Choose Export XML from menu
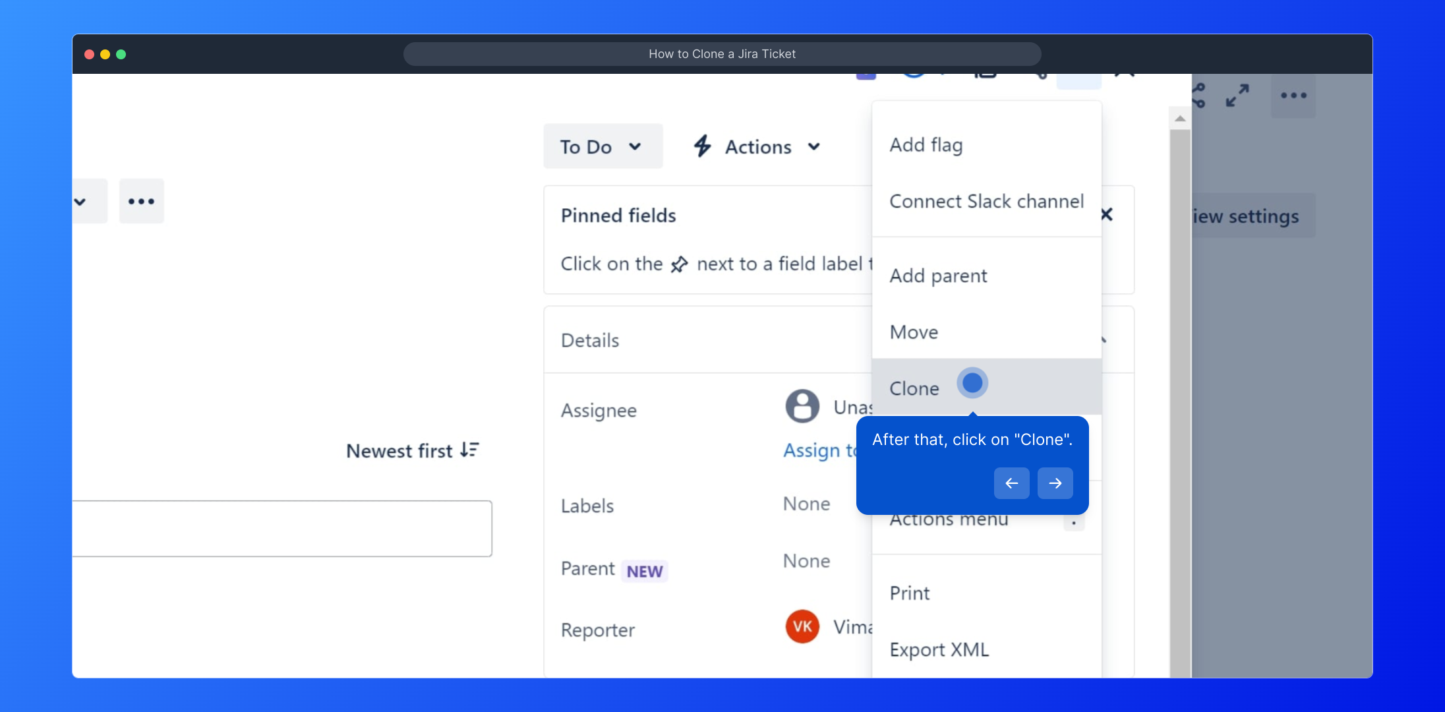 coord(939,650)
